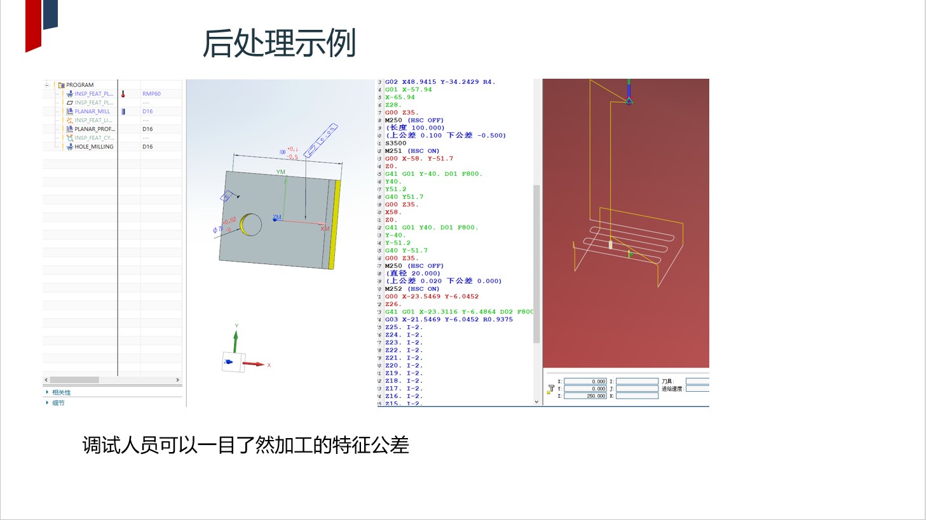Click the slide title 后处理示例
The height and width of the screenshot is (520, 926).
pyautogui.click(x=279, y=43)
